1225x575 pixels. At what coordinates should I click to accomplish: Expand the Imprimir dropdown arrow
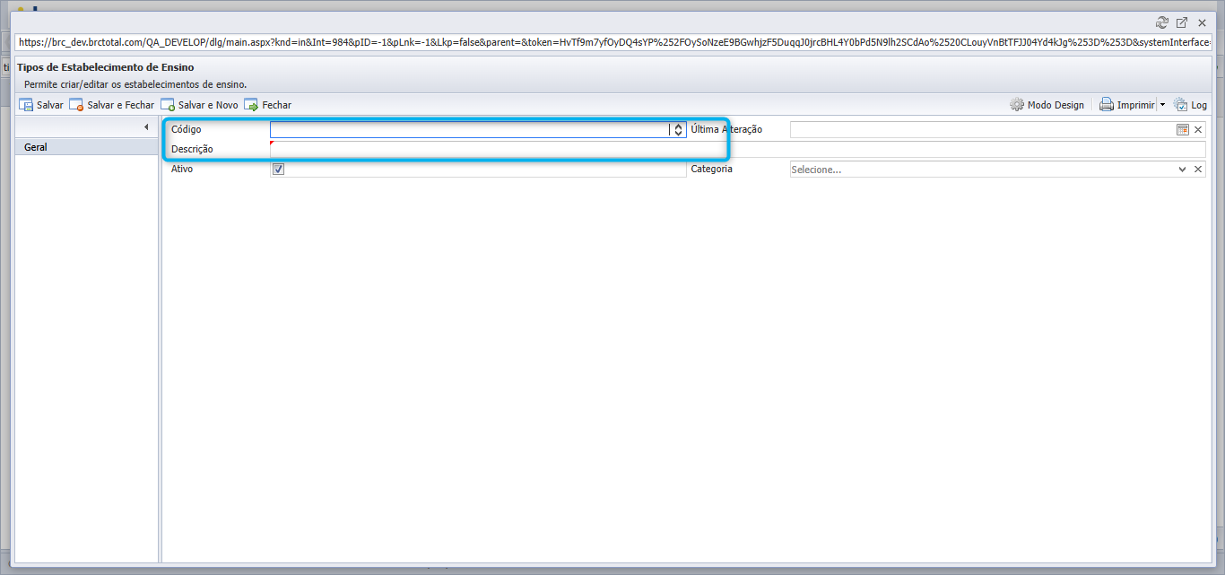point(1163,105)
